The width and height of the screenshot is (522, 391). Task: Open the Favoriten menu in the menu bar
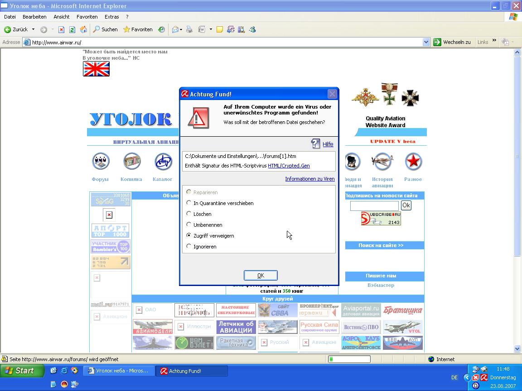(87, 17)
